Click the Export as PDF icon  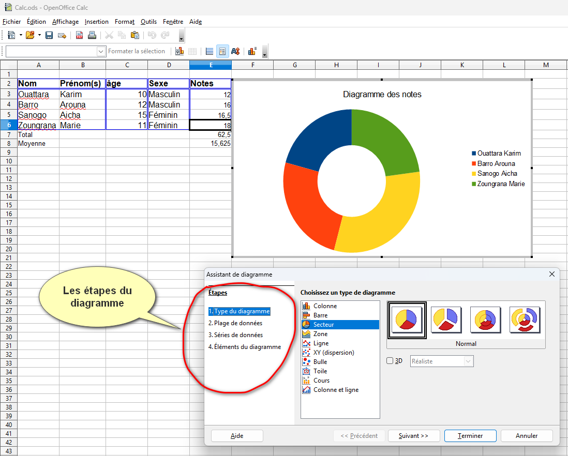80,35
